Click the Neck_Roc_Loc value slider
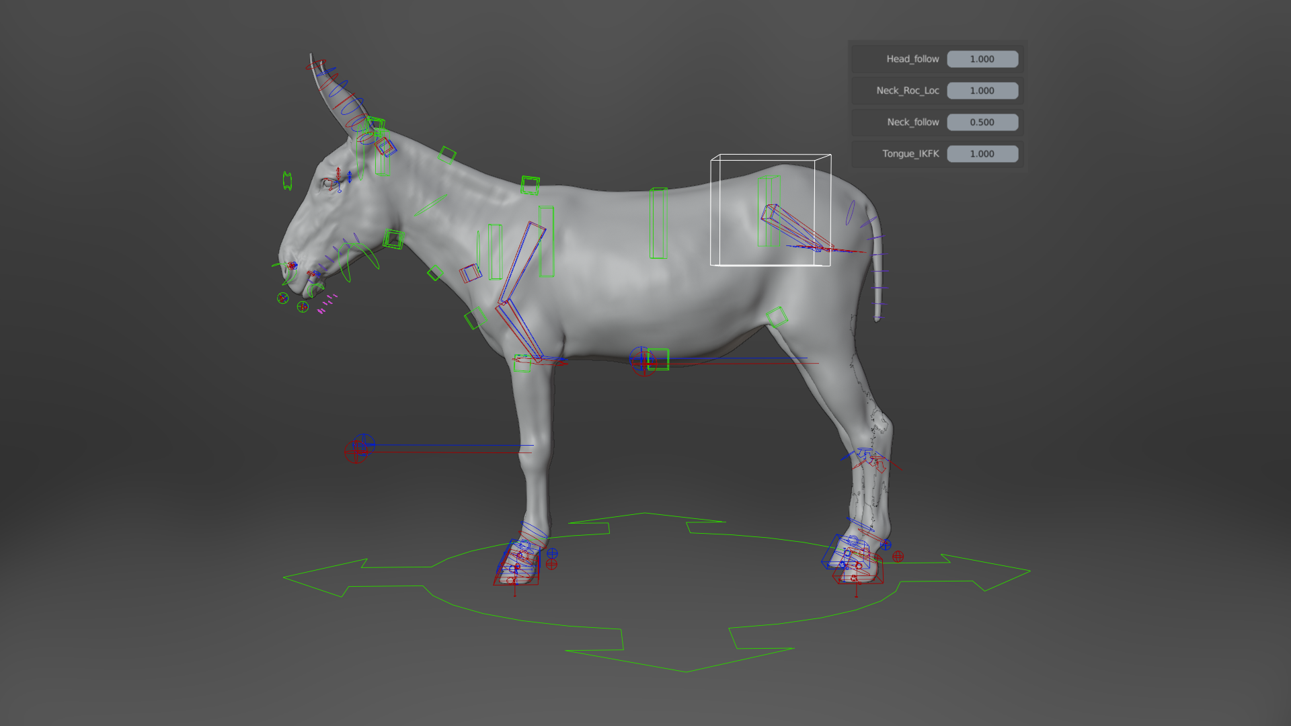Image resolution: width=1291 pixels, height=726 pixels. pos(982,91)
